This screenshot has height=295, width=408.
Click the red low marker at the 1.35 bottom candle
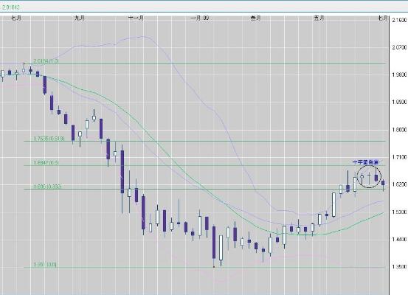(214, 267)
